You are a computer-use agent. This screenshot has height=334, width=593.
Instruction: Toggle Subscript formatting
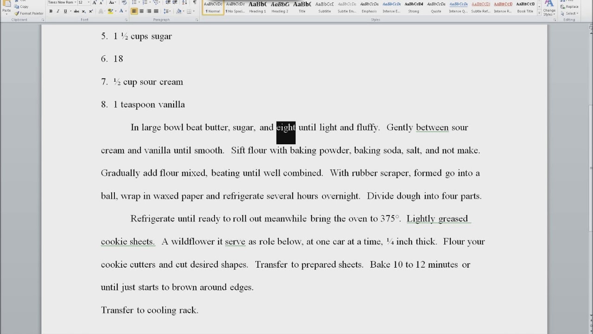pos(84,11)
